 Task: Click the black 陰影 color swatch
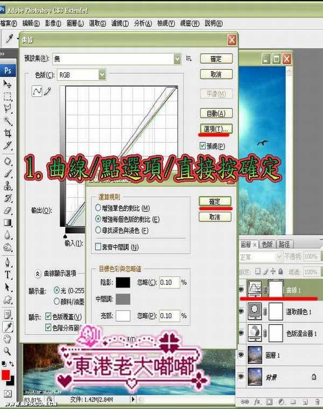pyautogui.click(x=123, y=282)
